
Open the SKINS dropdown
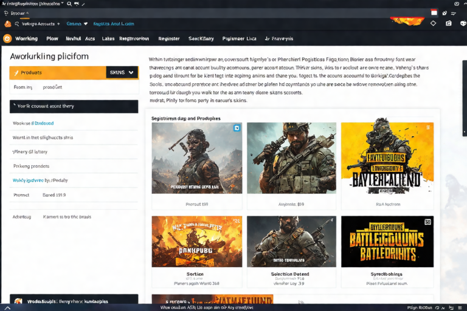pyautogui.click(x=122, y=72)
